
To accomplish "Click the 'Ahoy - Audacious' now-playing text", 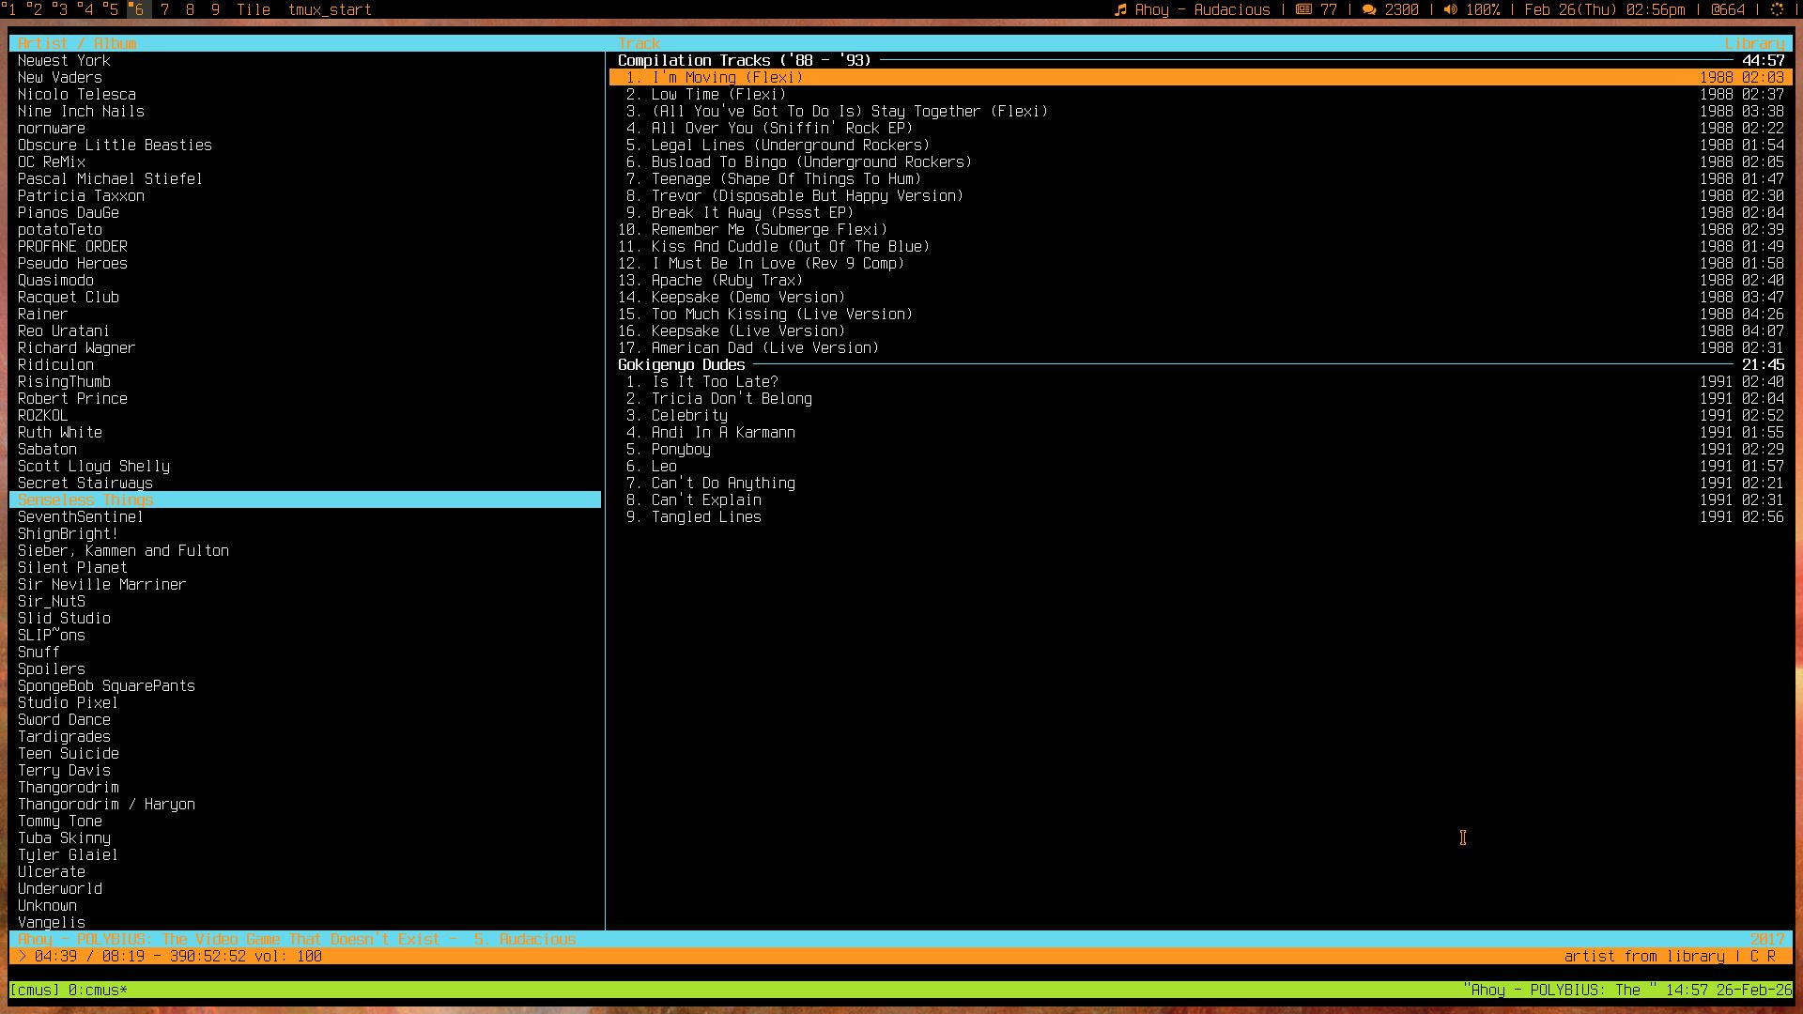I will point(1202,9).
